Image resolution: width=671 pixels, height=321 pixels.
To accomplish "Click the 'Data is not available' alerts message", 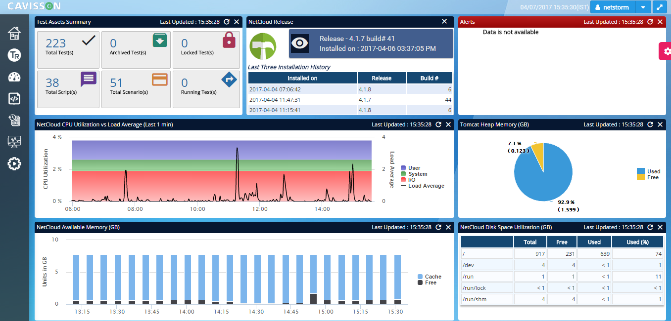I will (511, 32).
